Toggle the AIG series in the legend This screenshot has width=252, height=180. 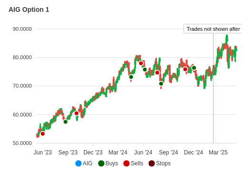click(84, 163)
